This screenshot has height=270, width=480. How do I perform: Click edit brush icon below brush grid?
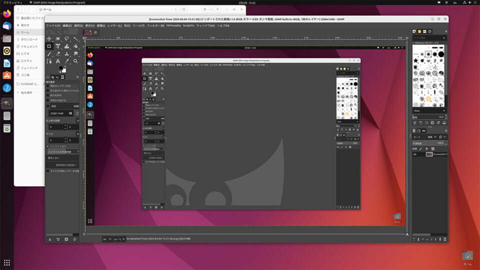click(x=415, y=123)
